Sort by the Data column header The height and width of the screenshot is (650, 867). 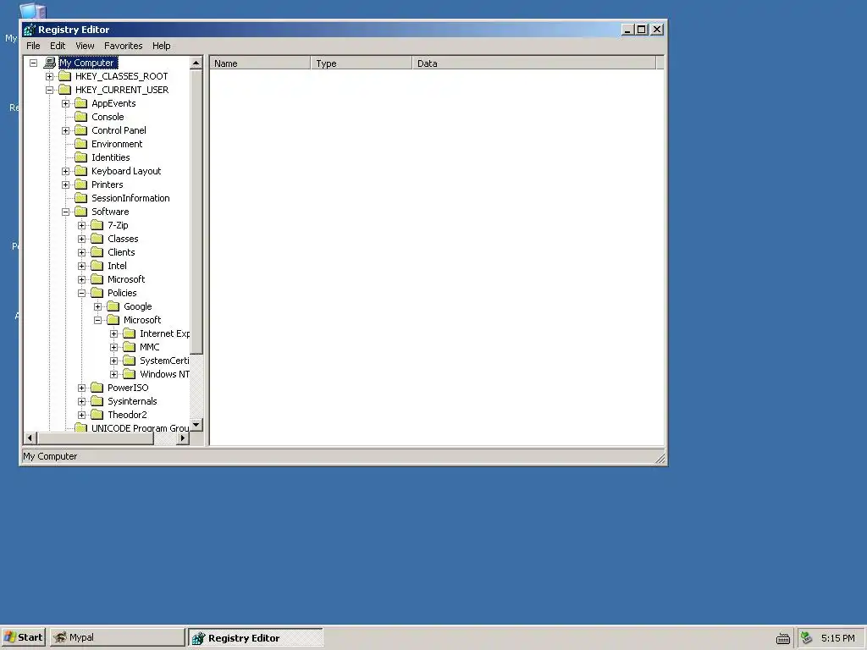click(533, 63)
